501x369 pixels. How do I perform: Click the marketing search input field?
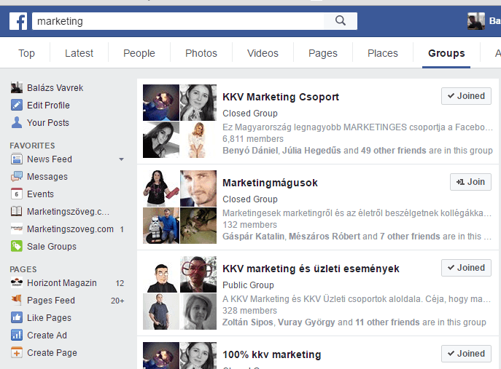coord(178,21)
